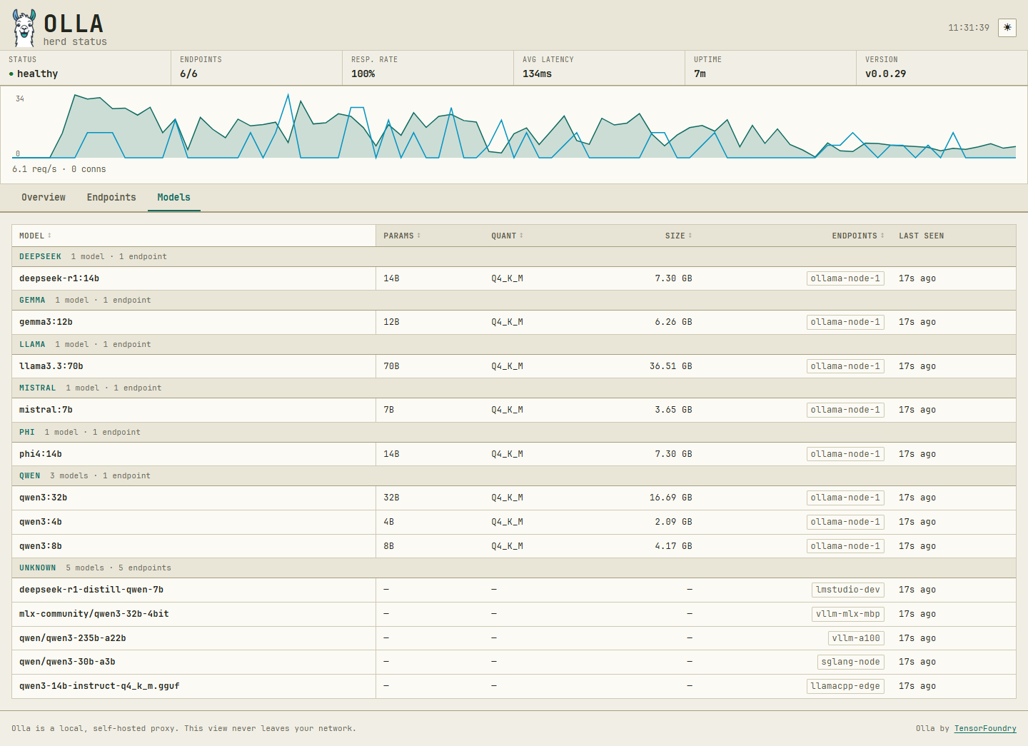Click the gemma3:12b model name
The width and height of the screenshot is (1028, 746).
point(46,322)
